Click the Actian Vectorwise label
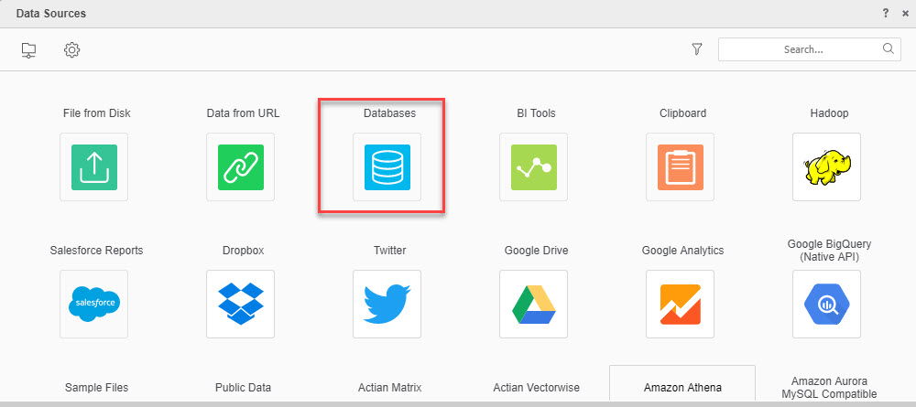Viewport: 916px width, 407px height. click(x=536, y=387)
